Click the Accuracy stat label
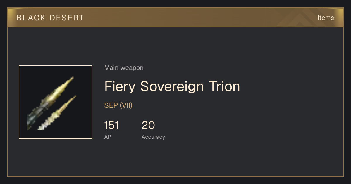This screenshot has height=184, width=351. pos(153,137)
